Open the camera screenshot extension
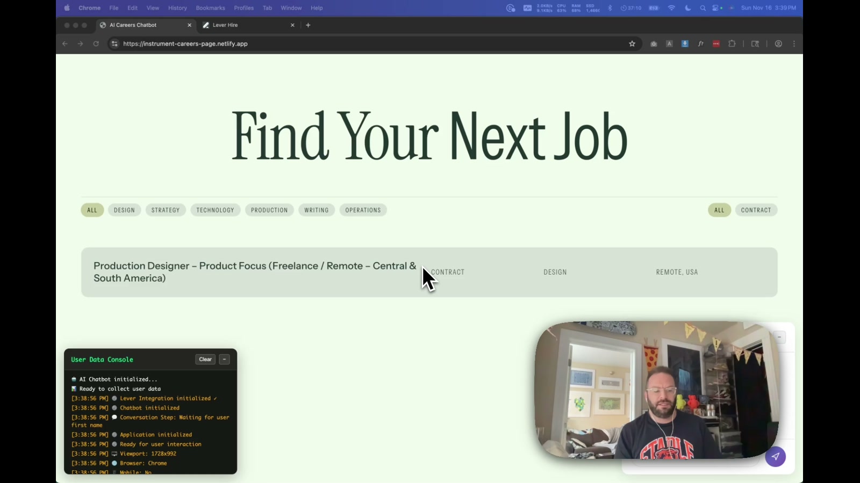The height and width of the screenshot is (483, 860). pos(654,44)
